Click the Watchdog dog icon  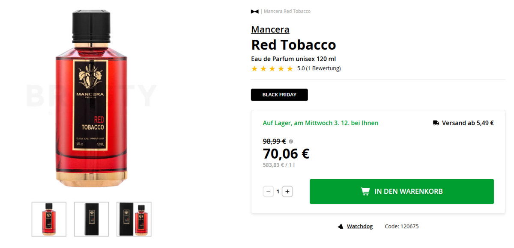(341, 227)
